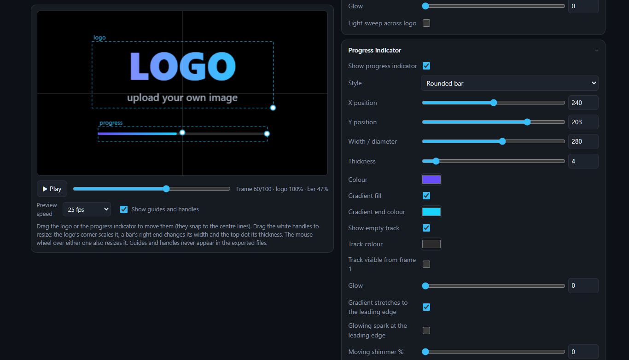The image size is (629, 360).
Task: Click the 'progress' guide label in preview
Action: pyautogui.click(x=111, y=123)
